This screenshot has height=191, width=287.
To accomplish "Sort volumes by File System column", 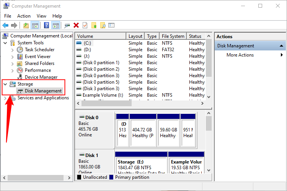I will pos(173,36).
